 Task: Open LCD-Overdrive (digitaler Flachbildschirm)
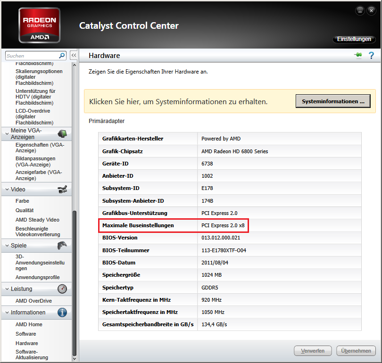coord(34,116)
